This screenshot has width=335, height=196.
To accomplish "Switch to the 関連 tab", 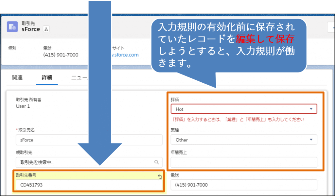I will click(x=17, y=77).
